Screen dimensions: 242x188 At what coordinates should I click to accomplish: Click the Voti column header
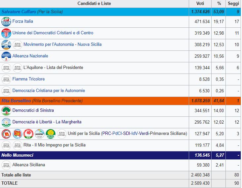(x=200, y=4)
